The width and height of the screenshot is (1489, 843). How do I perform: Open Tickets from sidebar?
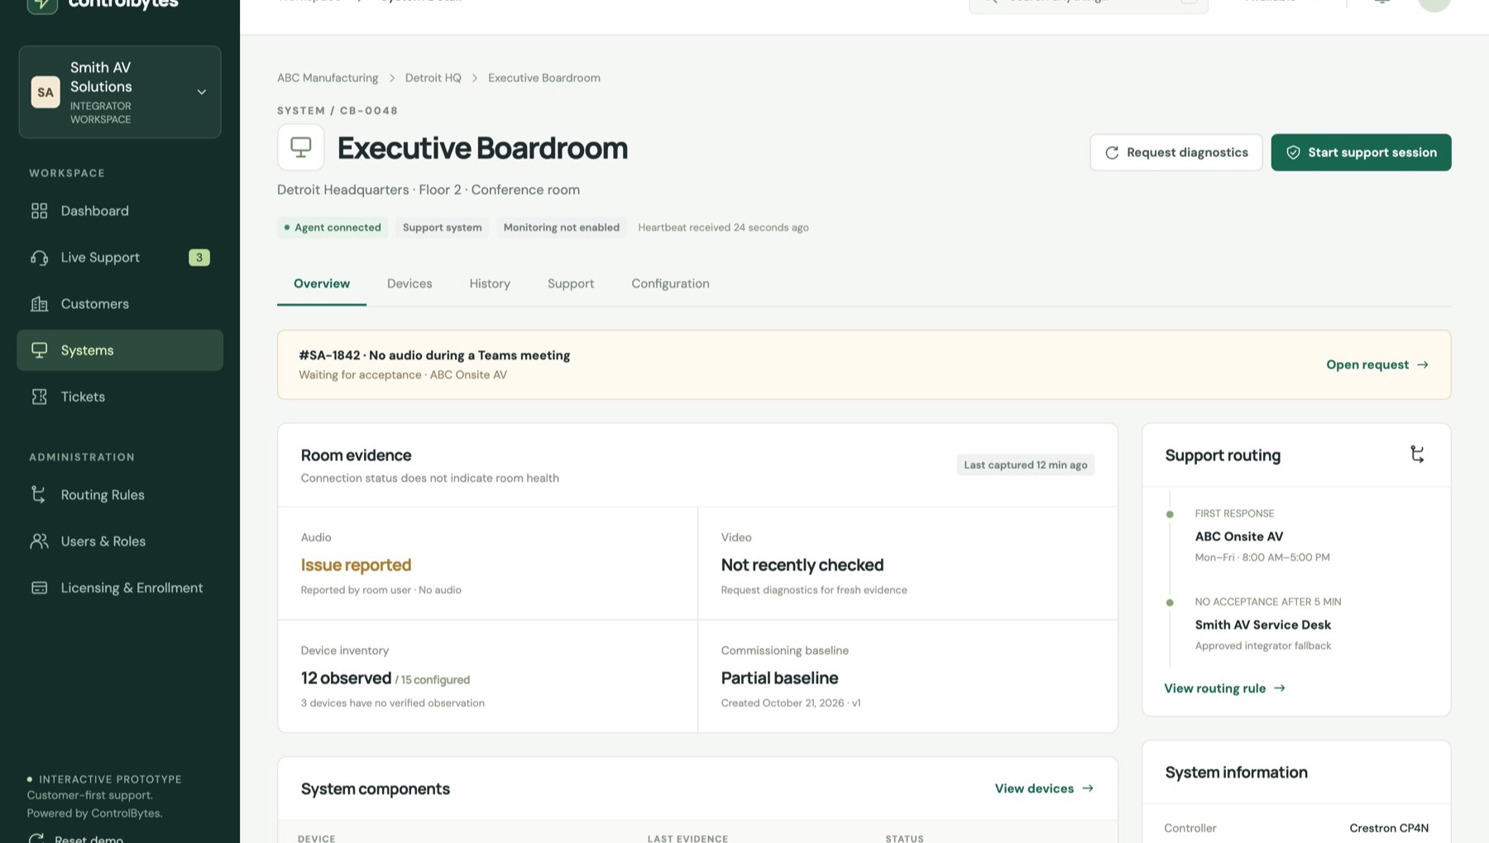[x=120, y=397]
